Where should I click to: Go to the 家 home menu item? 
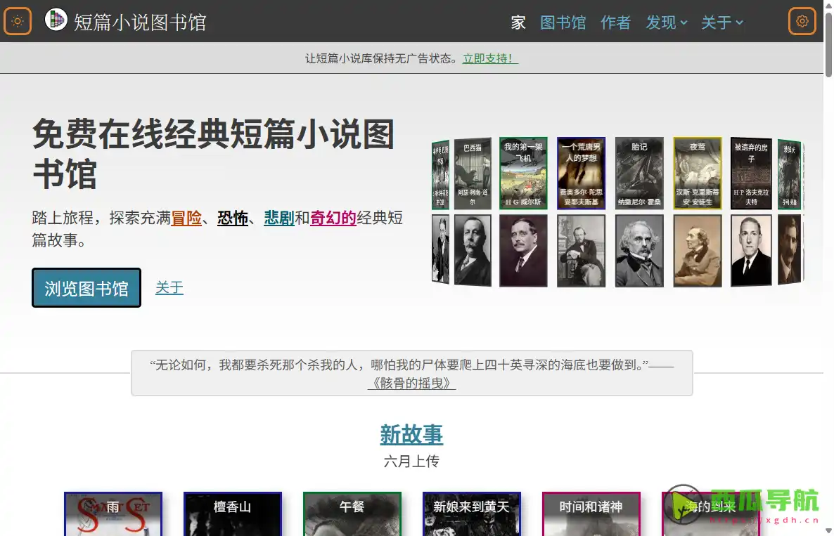[518, 22]
